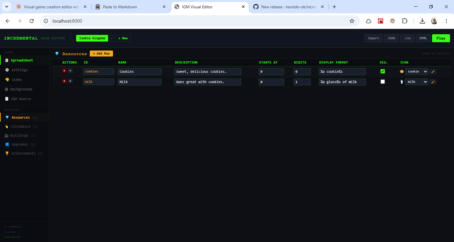Select the Resources section

pos(25,117)
